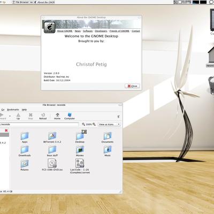214x214 pixels.
Task: Go Up one folder level
Action: [x=18, y=116]
